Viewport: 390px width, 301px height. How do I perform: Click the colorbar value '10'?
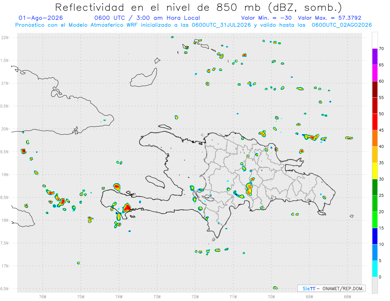[x=381, y=245]
